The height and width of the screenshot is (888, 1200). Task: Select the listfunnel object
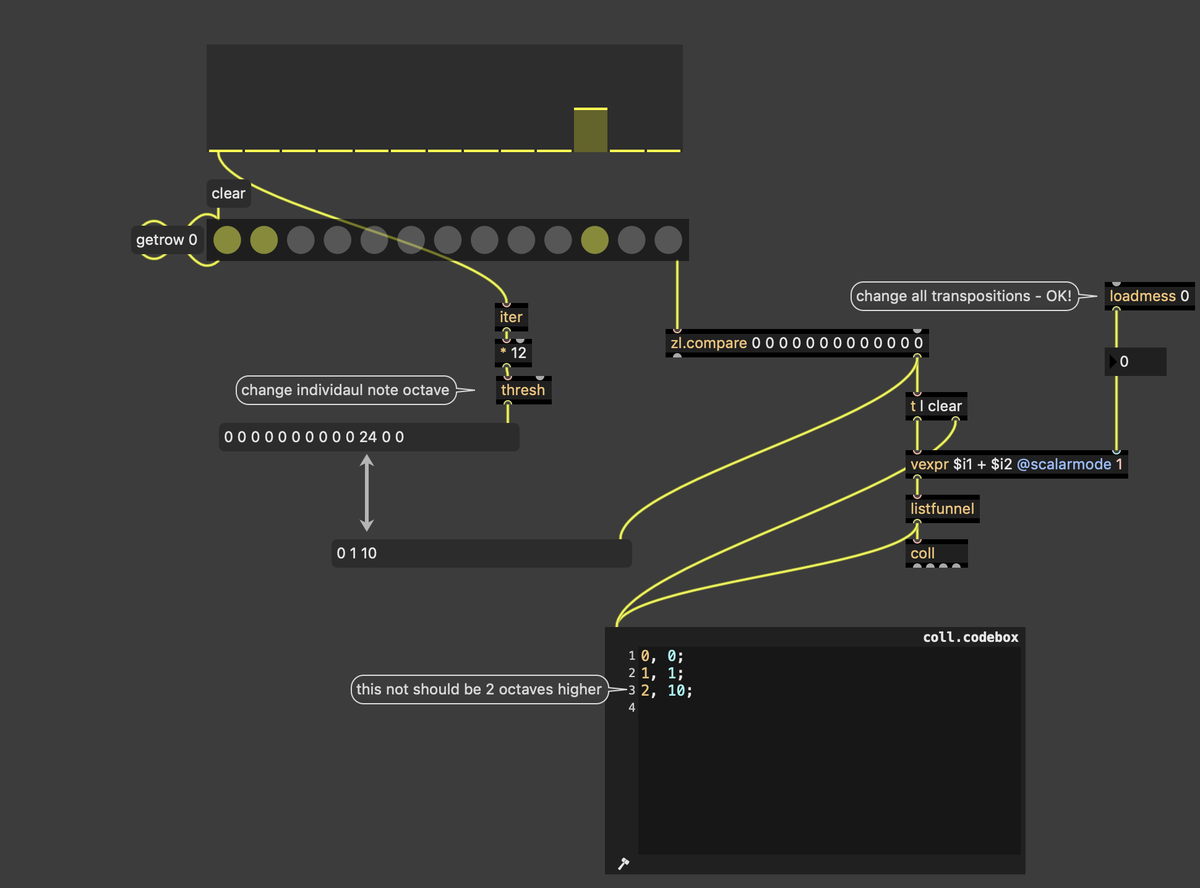[x=942, y=509]
